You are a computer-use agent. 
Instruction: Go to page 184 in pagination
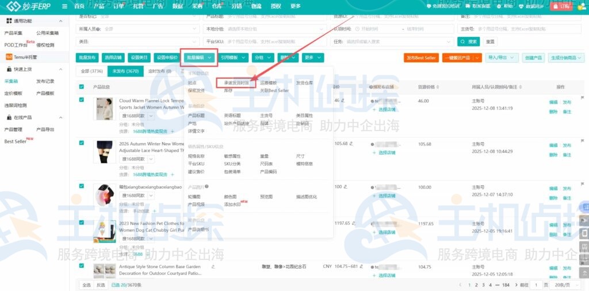[506, 285]
